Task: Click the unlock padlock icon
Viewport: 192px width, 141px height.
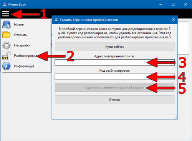Action: (x=6, y=55)
